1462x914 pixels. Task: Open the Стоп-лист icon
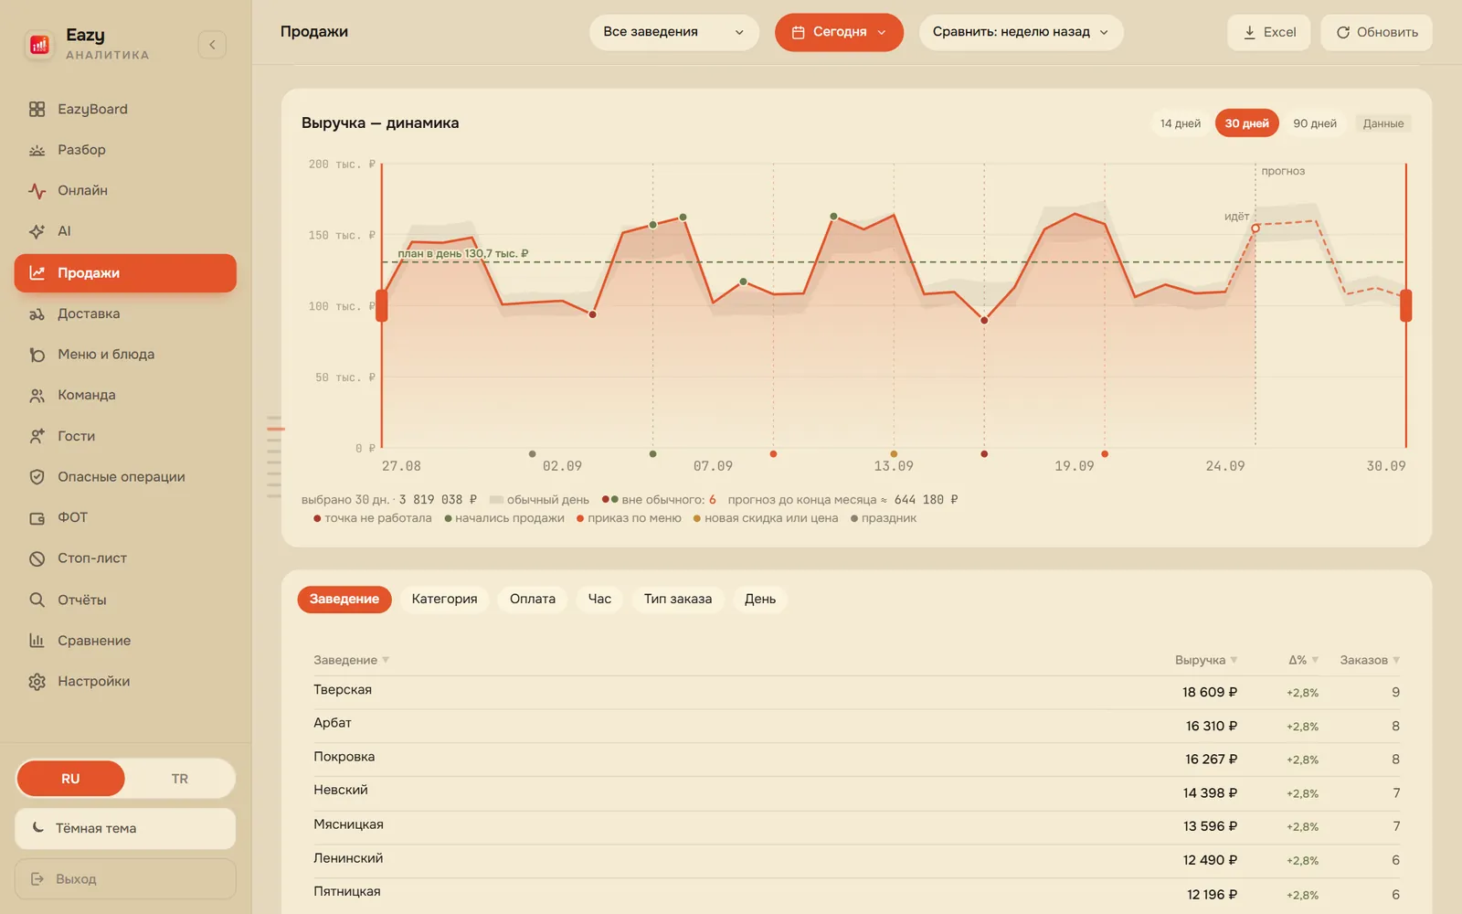coord(37,558)
